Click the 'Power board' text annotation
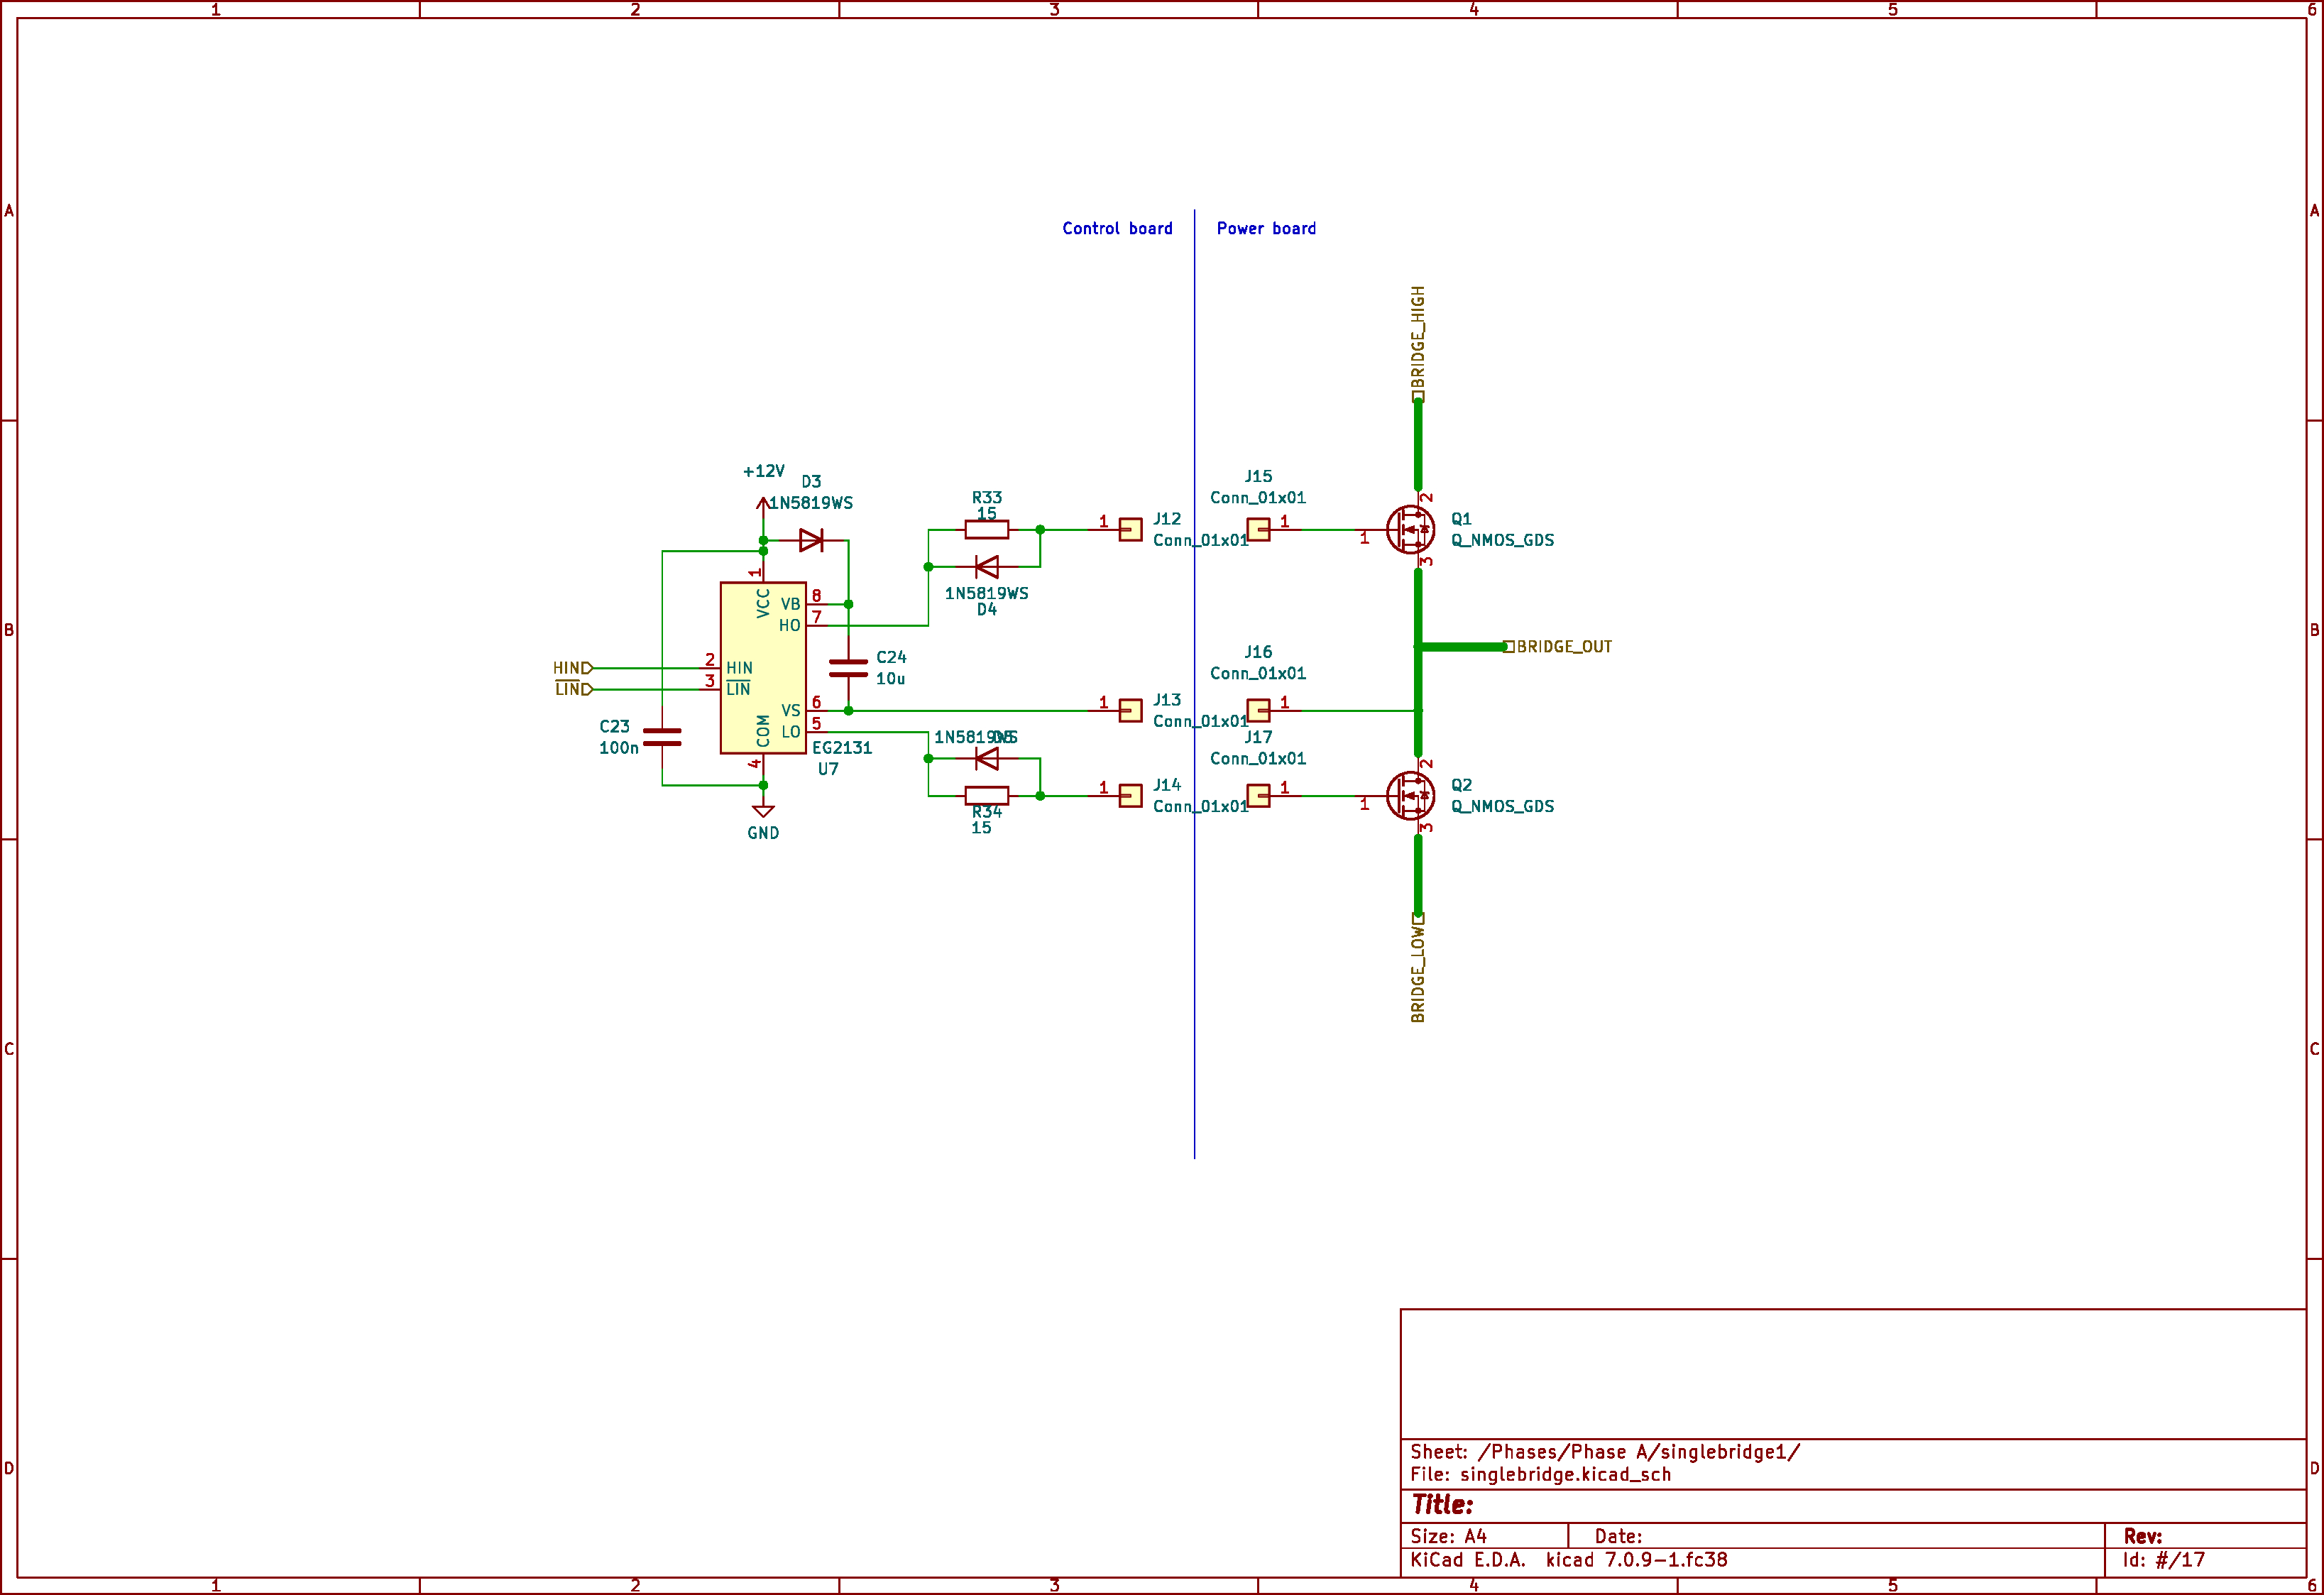 click(x=1266, y=229)
